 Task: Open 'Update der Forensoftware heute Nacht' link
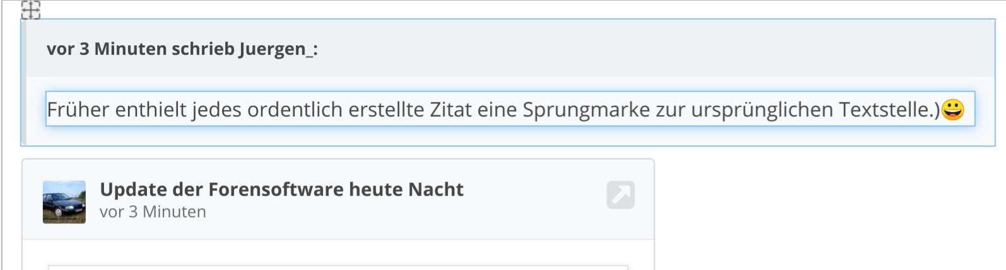pyautogui.click(x=281, y=189)
